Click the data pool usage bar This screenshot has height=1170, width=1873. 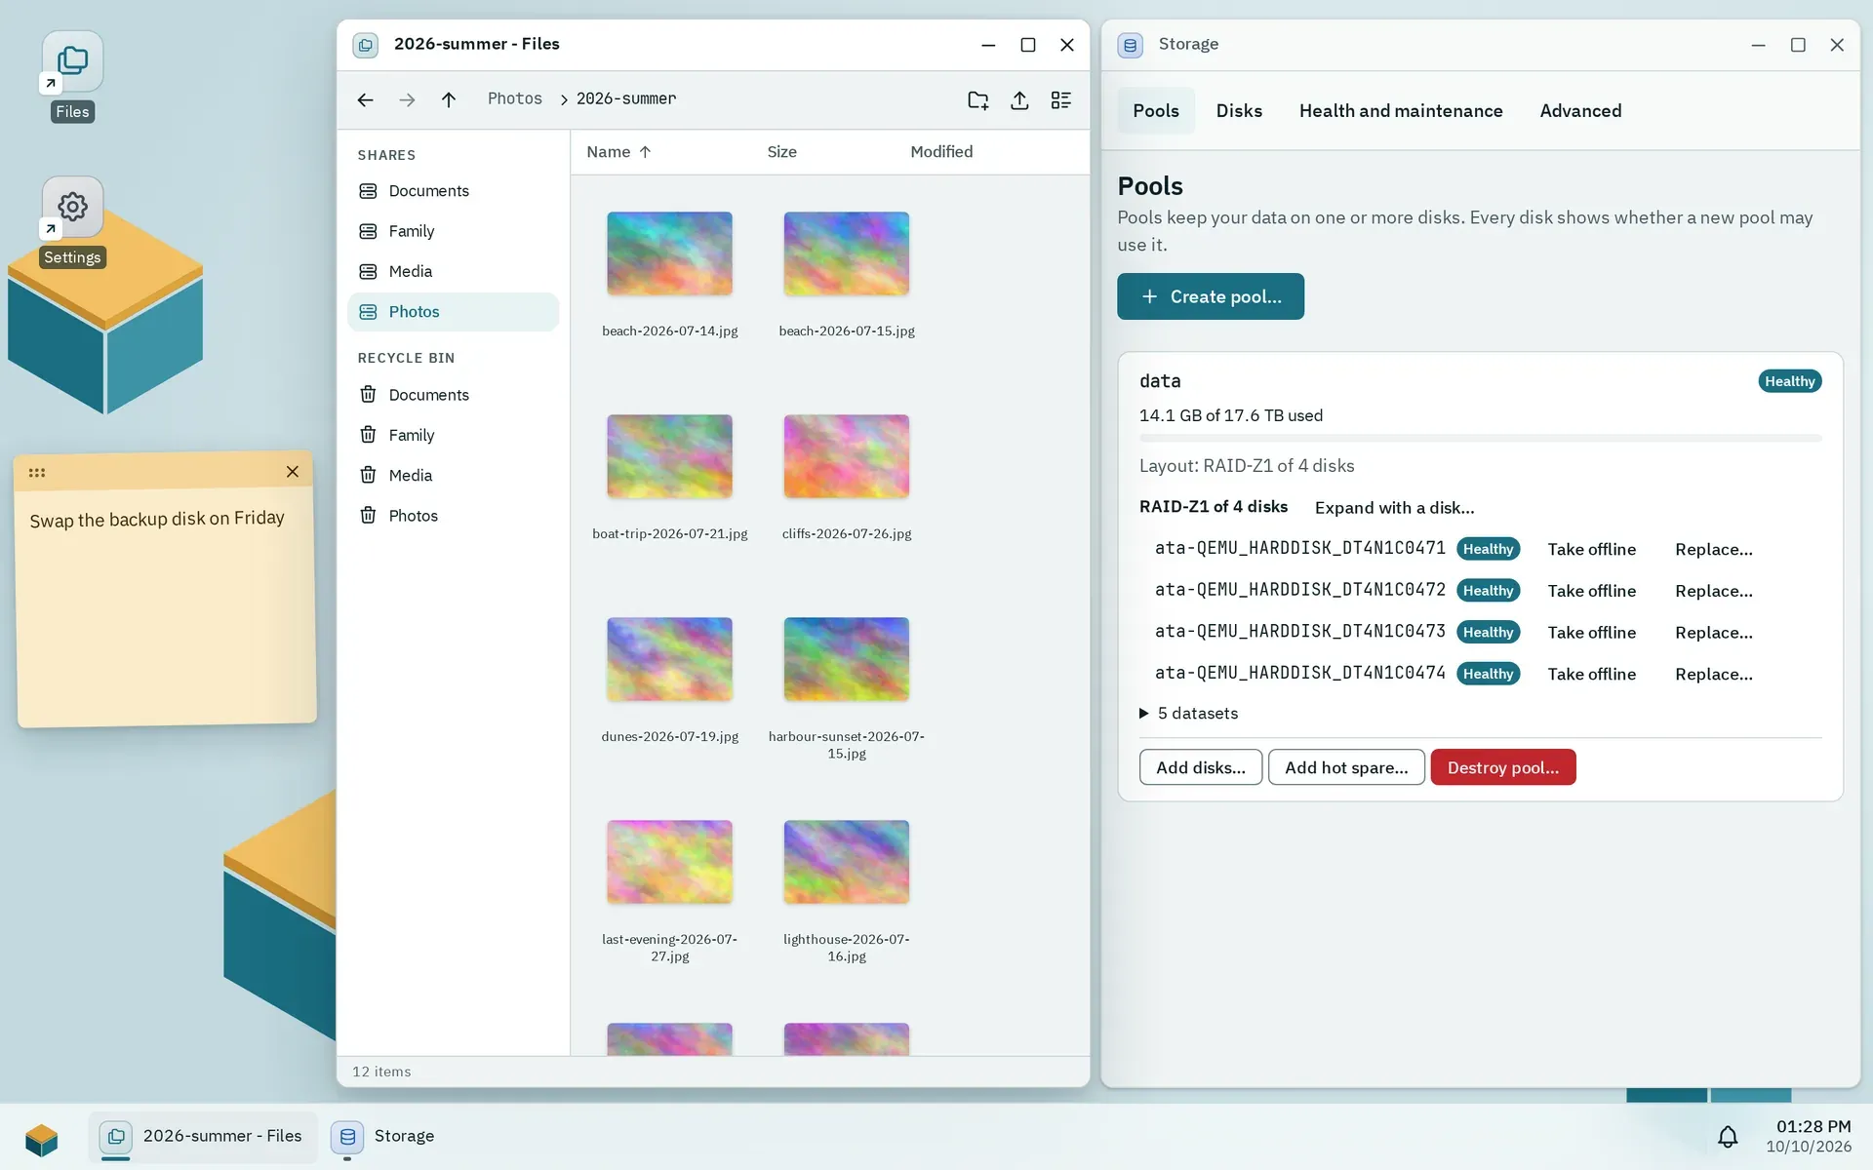pos(1480,439)
